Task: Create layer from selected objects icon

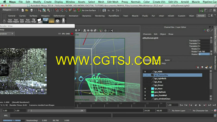Action: [210, 67]
